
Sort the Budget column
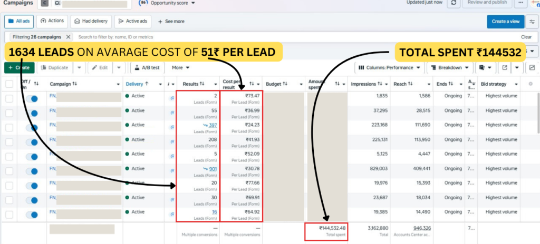point(284,84)
